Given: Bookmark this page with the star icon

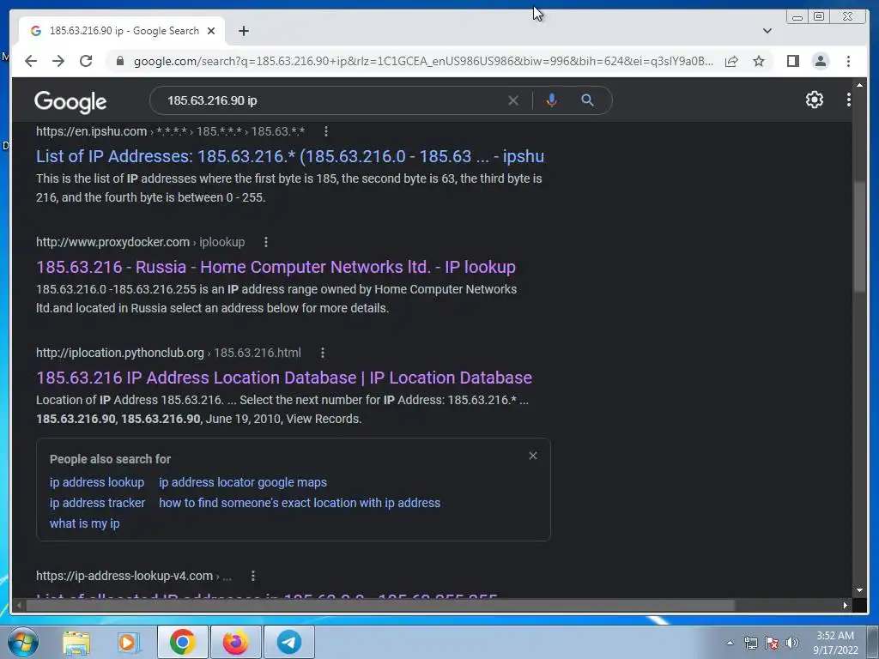Looking at the screenshot, I should (x=759, y=61).
